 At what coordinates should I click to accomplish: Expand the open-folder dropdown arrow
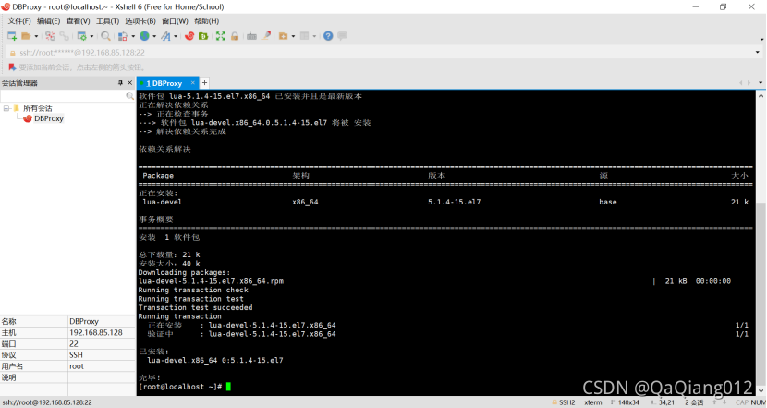coord(36,36)
